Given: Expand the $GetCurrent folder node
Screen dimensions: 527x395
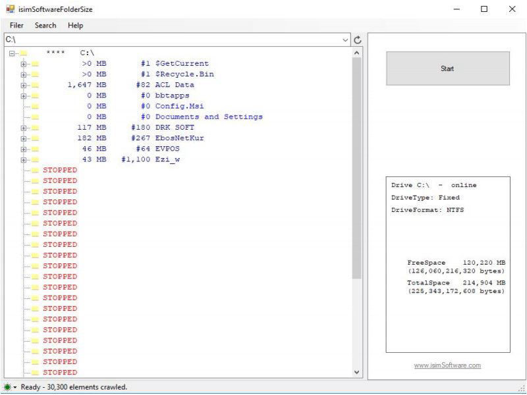Looking at the screenshot, I should click(x=24, y=64).
